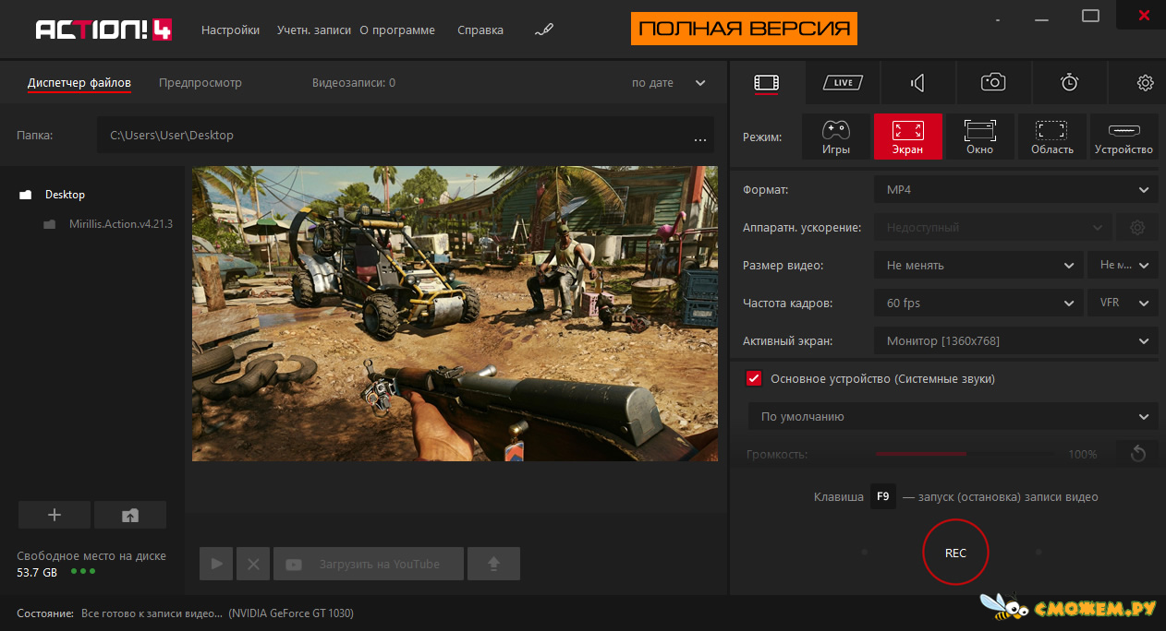The width and height of the screenshot is (1166, 631).
Task: Open the truncated Не м... video size dropdown
Action: click(1123, 266)
